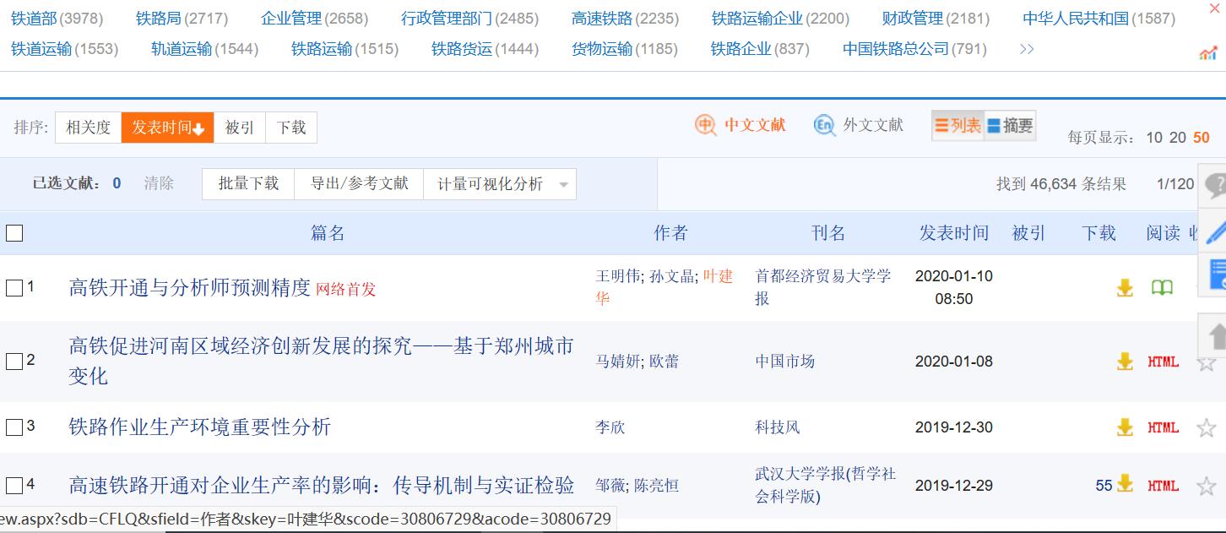
Task: Download 铁路作业生产环境重要性分析
Action: click(x=1125, y=427)
